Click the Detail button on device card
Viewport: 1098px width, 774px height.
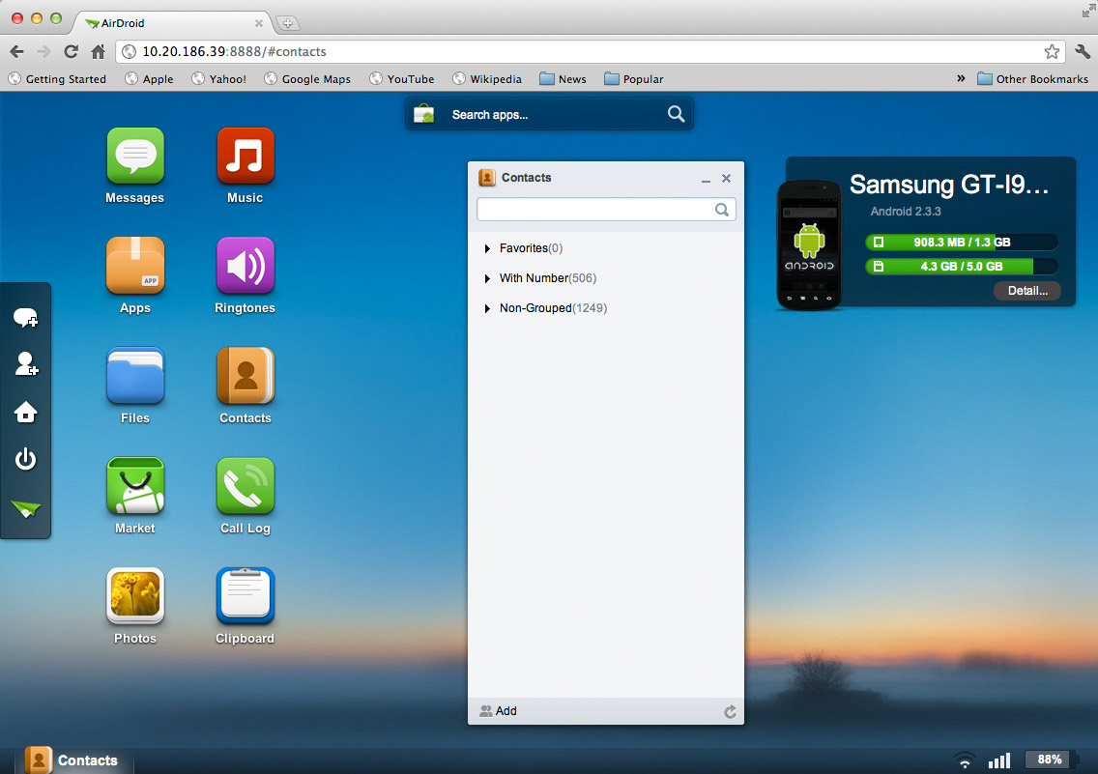[x=1026, y=290]
